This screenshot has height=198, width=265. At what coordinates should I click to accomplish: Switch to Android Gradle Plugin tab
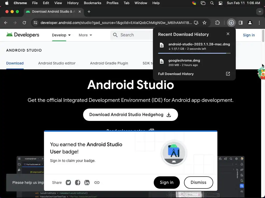point(109,63)
